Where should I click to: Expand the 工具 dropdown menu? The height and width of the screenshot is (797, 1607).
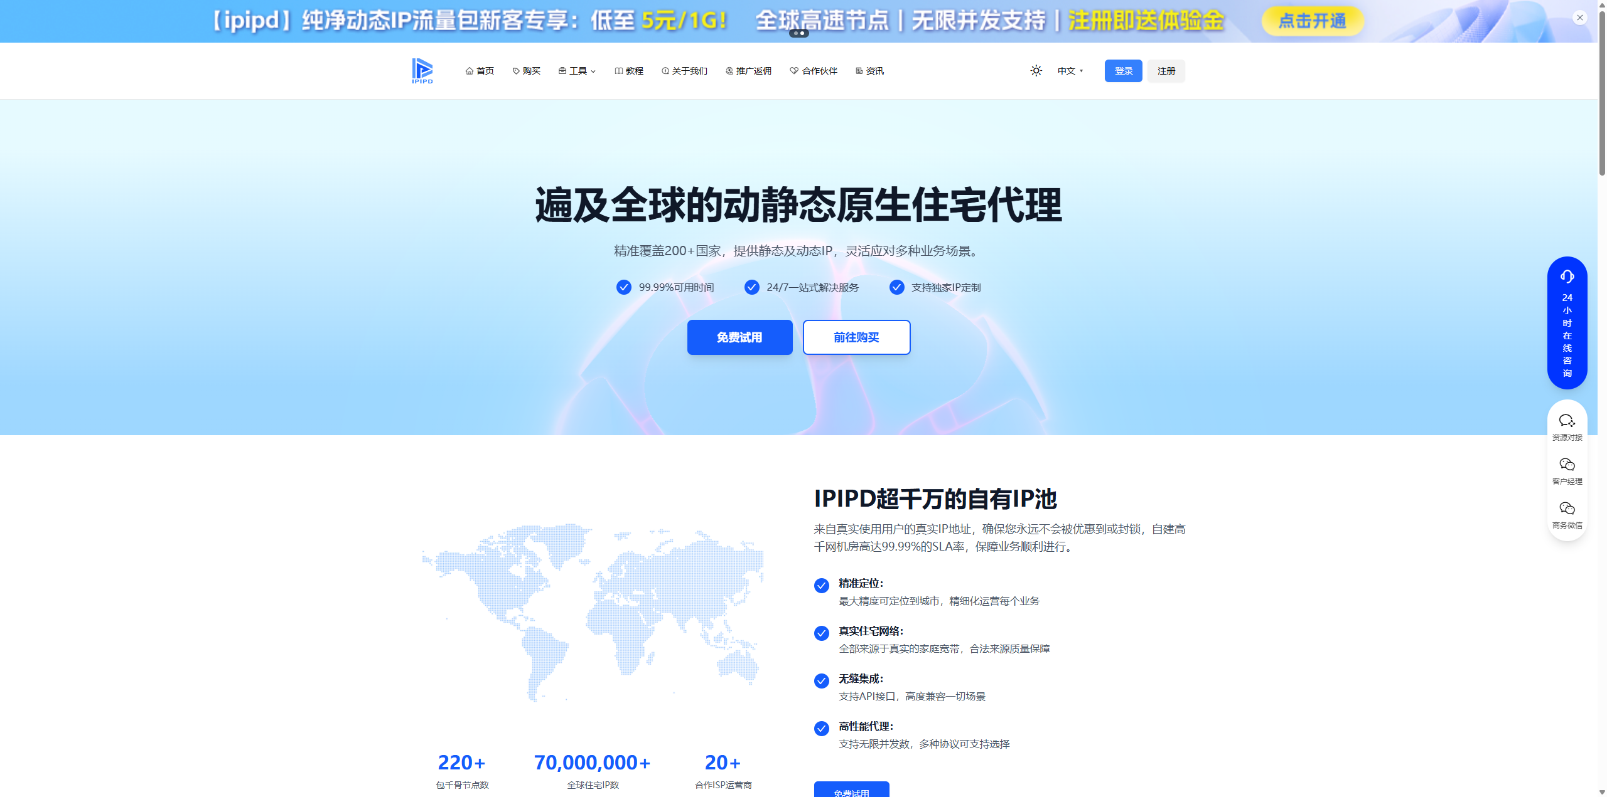pyautogui.click(x=577, y=71)
